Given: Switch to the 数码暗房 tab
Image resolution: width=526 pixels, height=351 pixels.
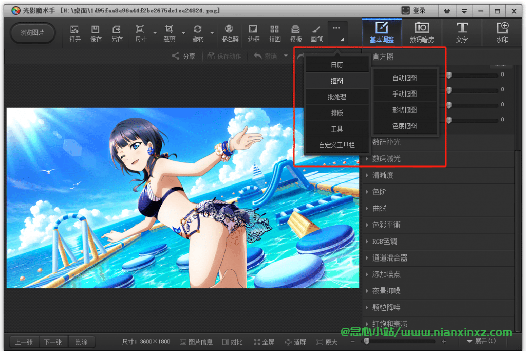Looking at the screenshot, I should point(422,32).
